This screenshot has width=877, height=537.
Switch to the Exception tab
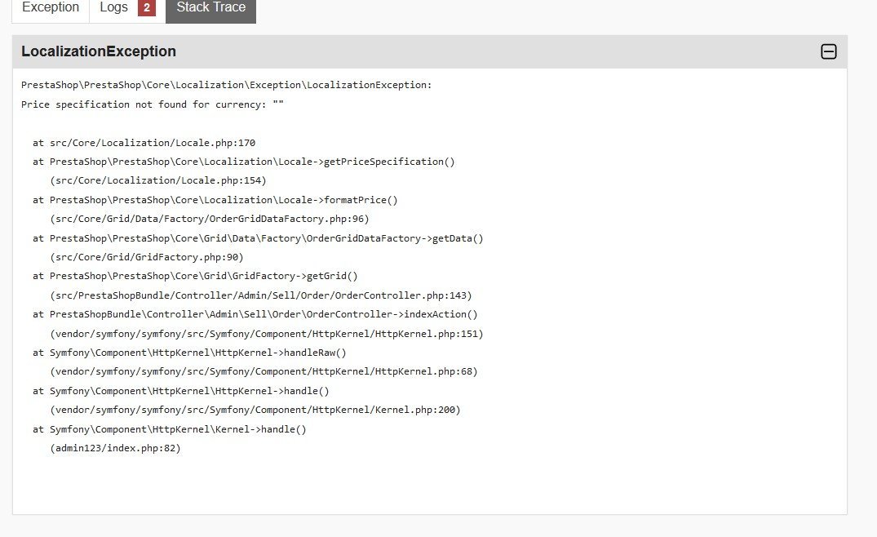(x=51, y=8)
